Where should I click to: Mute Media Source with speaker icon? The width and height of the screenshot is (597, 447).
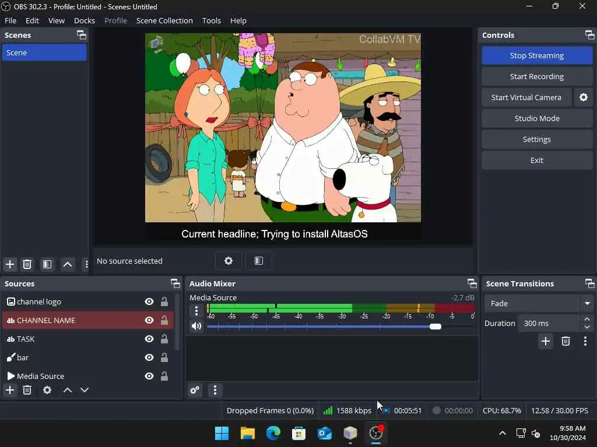(x=196, y=326)
